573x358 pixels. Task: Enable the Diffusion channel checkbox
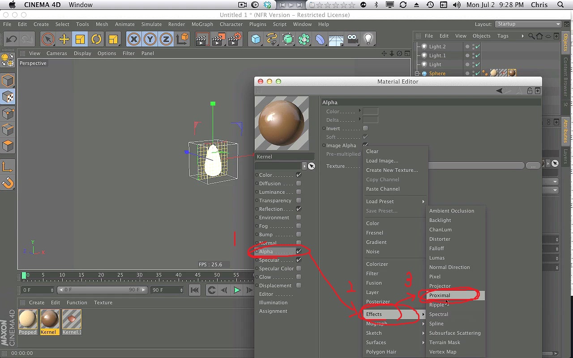299,183
